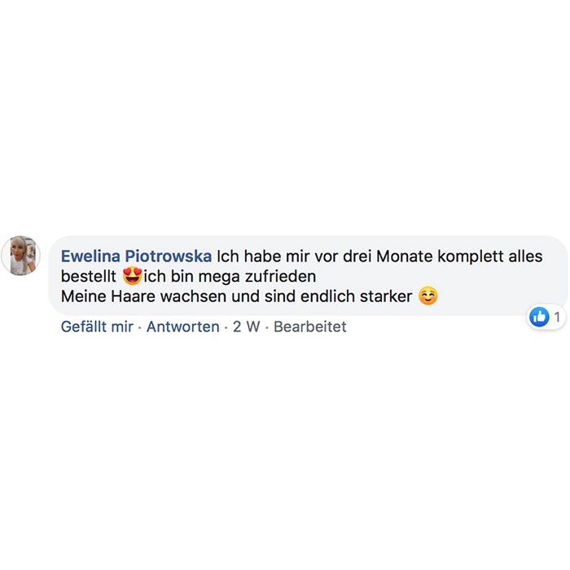Click the first name 'Ewelina' in header
This screenshot has height=570, width=570.
click(x=90, y=256)
